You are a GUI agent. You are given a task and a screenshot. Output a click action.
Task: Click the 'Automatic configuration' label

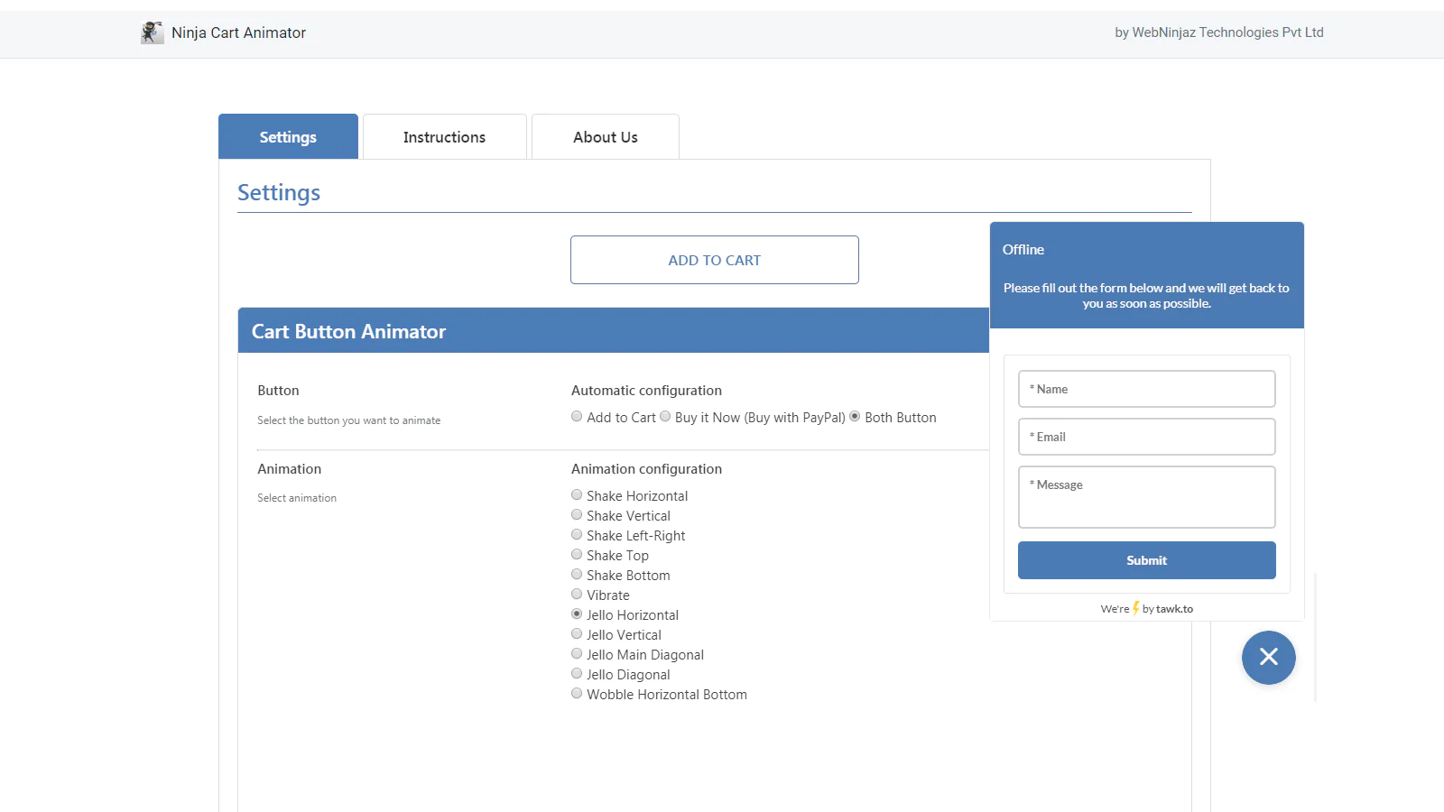[x=646, y=391]
